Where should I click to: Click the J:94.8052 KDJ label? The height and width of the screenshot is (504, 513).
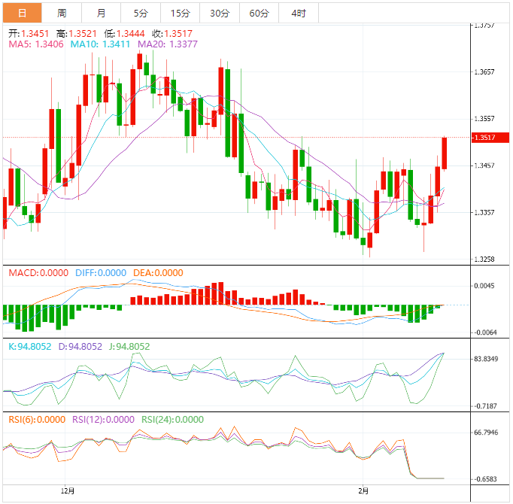[x=129, y=346]
